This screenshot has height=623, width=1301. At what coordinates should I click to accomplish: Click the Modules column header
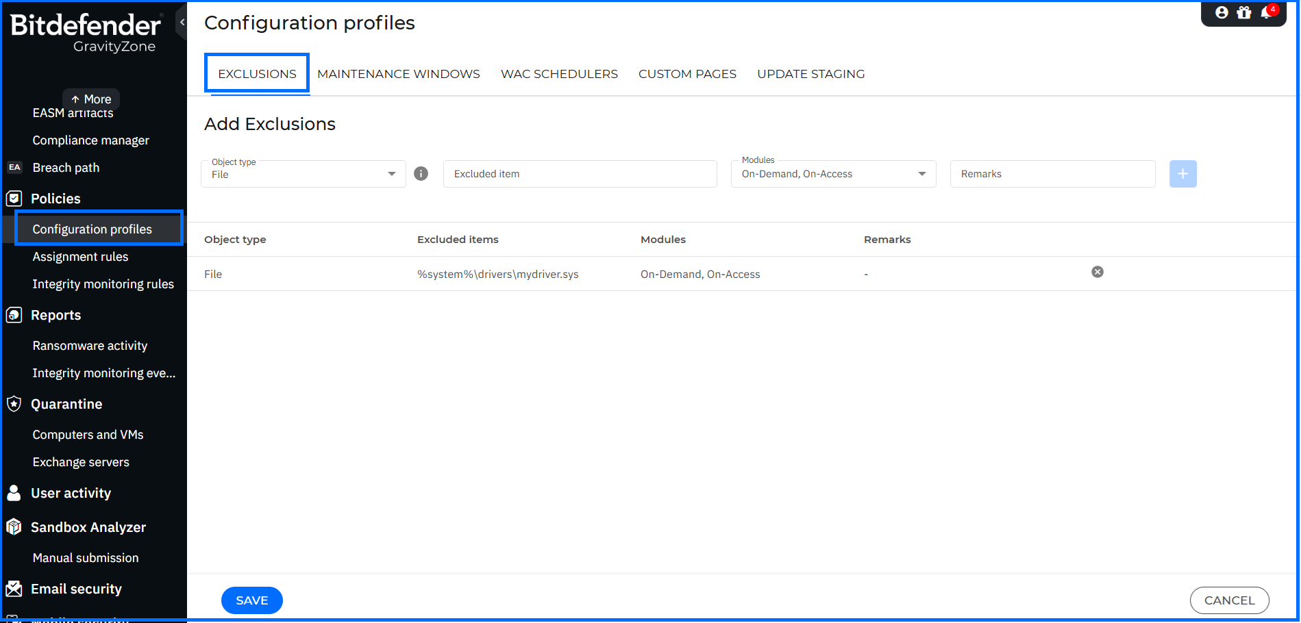pos(663,240)
